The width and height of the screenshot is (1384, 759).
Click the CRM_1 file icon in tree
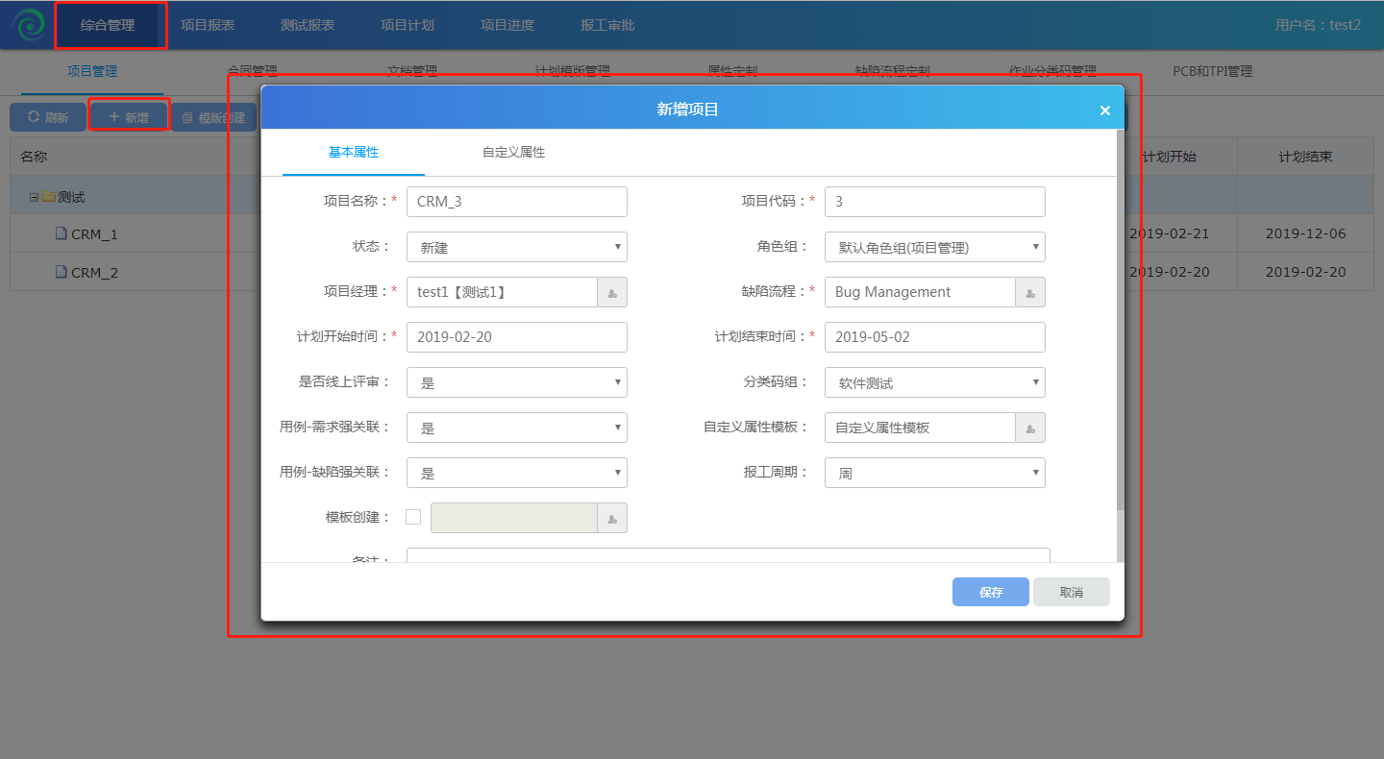tap(62, 233)
